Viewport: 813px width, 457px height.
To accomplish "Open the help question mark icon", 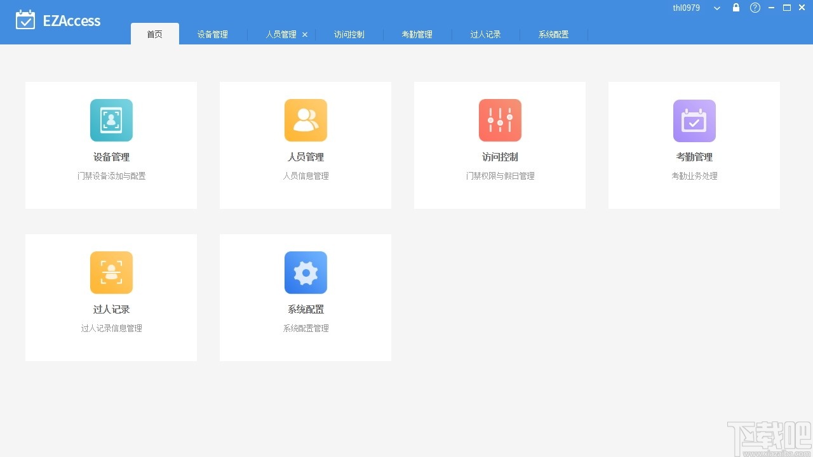I will (755, 8).
